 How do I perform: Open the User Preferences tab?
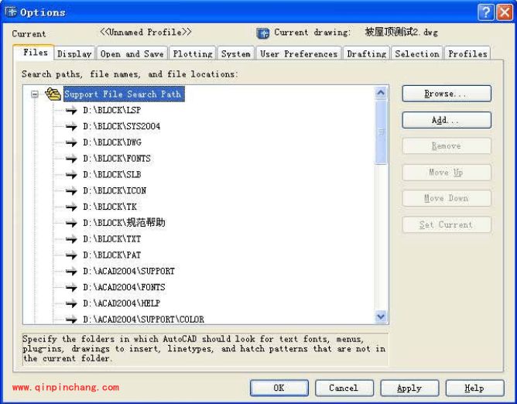pyautogui.click(x=299, y=53)
